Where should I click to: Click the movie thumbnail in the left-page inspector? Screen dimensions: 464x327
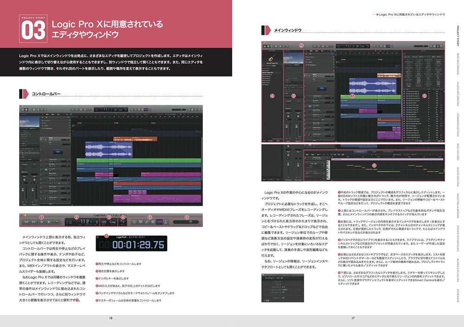click(x=29, y=122)
